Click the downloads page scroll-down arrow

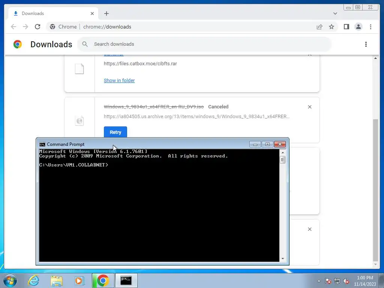[x=376, y=264]
